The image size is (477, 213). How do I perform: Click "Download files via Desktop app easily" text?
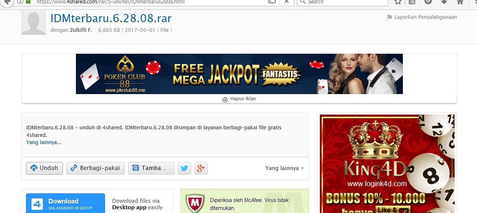click(x=137, y=204)
